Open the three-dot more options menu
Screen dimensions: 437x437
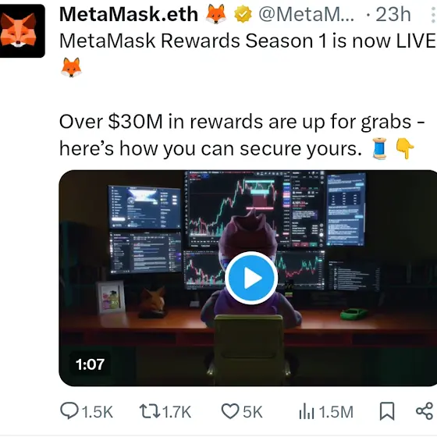click(432, 15)
